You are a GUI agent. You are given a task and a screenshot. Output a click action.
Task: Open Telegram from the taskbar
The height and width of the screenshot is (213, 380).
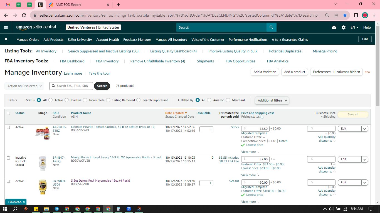[57, 209]
